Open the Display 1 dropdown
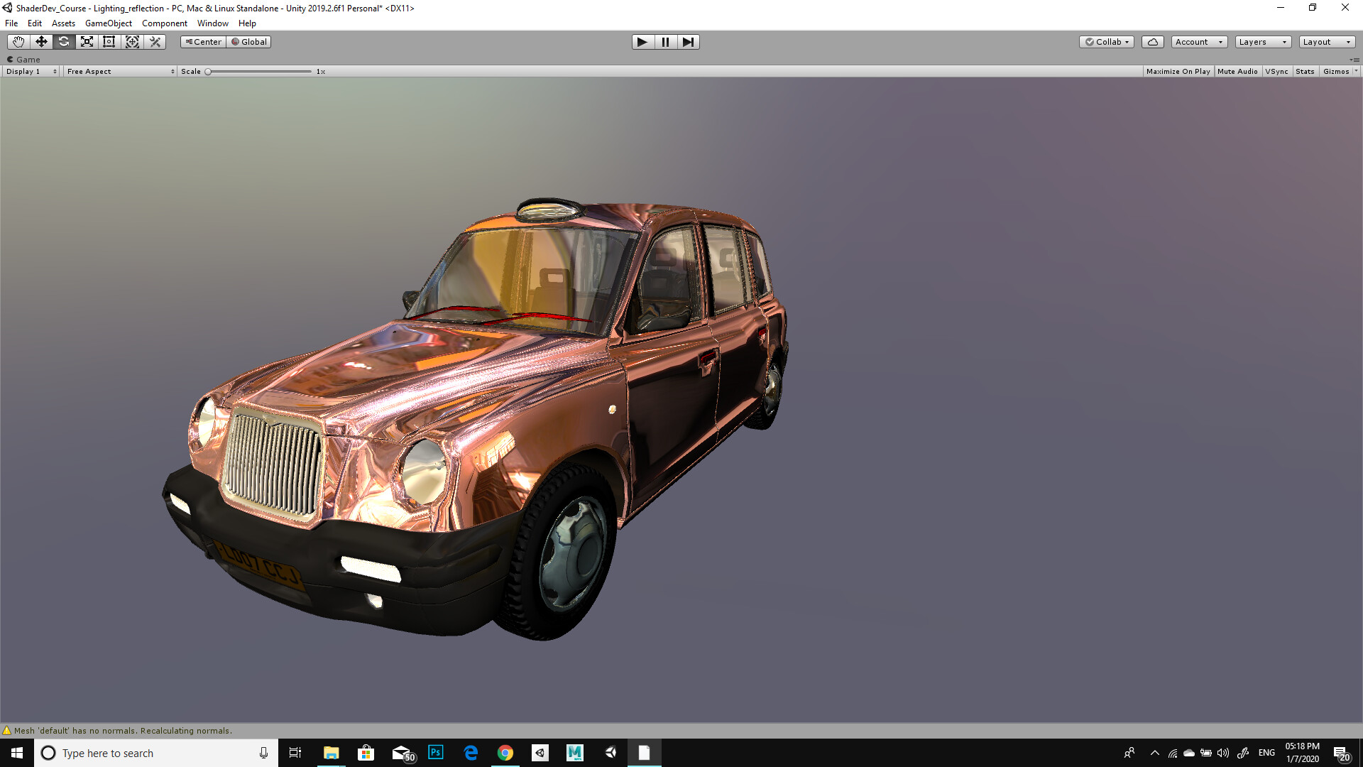1363x767 pixels. [x=30, y=71]
